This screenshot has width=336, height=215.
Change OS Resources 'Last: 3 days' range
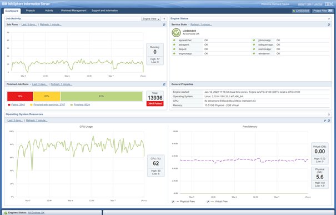15,121
